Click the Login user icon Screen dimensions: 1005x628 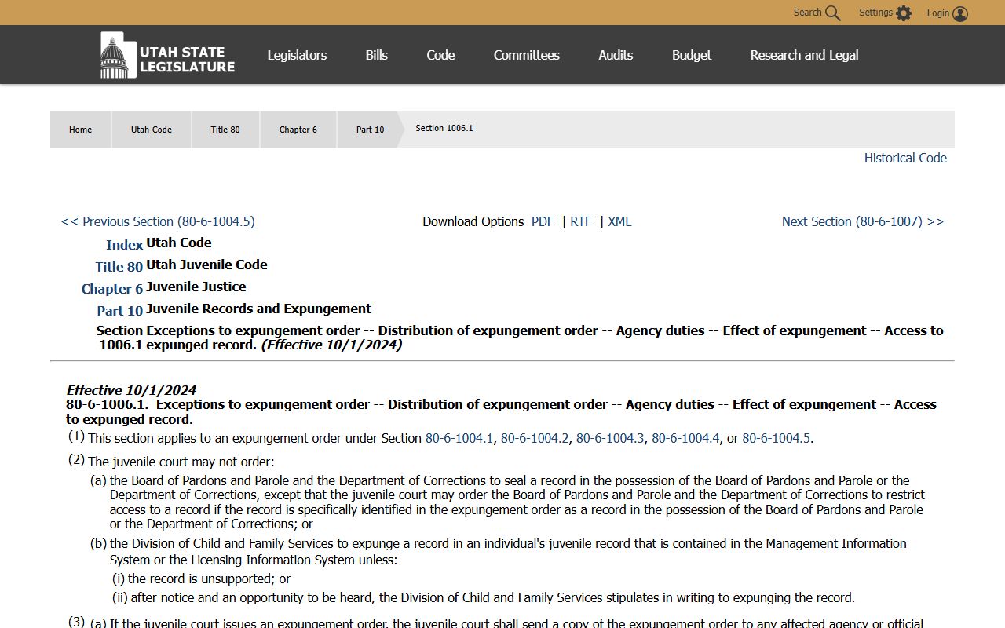960,13
